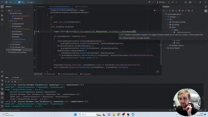Select the ErrorHandlingMiddleware.cs tab

point(61,6)
